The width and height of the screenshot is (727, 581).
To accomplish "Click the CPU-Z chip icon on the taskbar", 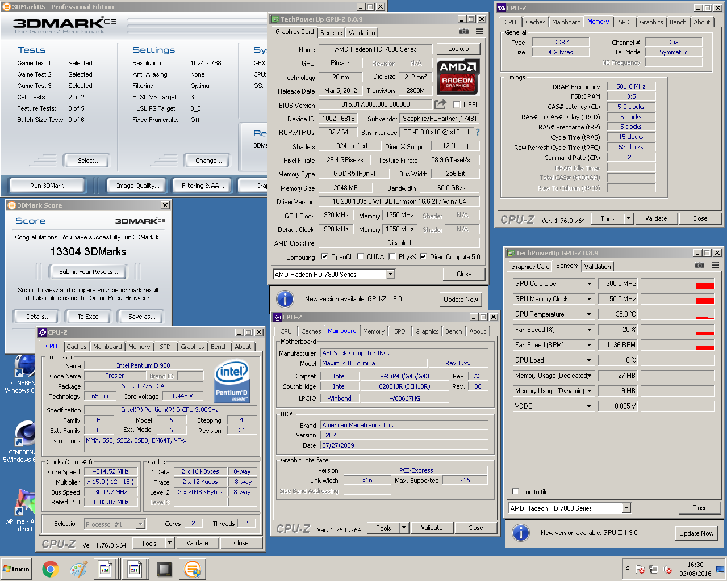I will pos(164,569).
